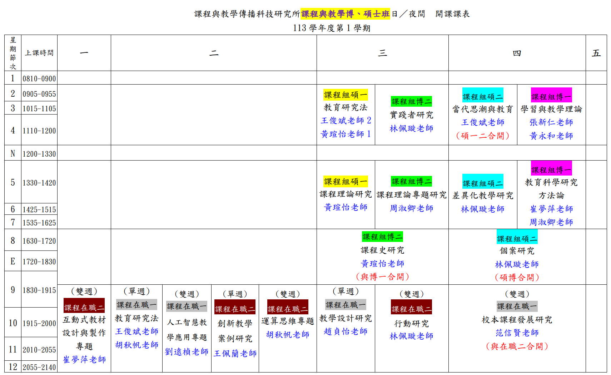The width and height of the screenshot is (611, 375).
Task: Click the course name '教育科學研究'
Action: [x=551, y=182]
